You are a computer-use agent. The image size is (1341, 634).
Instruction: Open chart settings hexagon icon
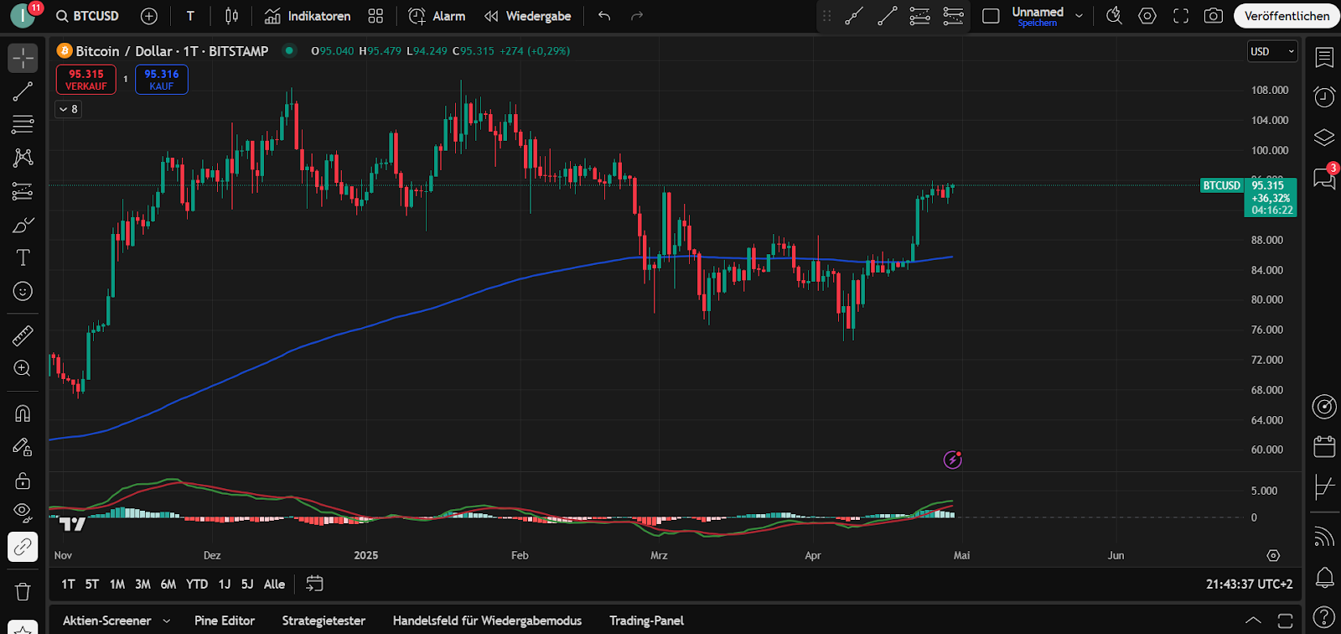pyautogui.click(x=1147, y=16)
